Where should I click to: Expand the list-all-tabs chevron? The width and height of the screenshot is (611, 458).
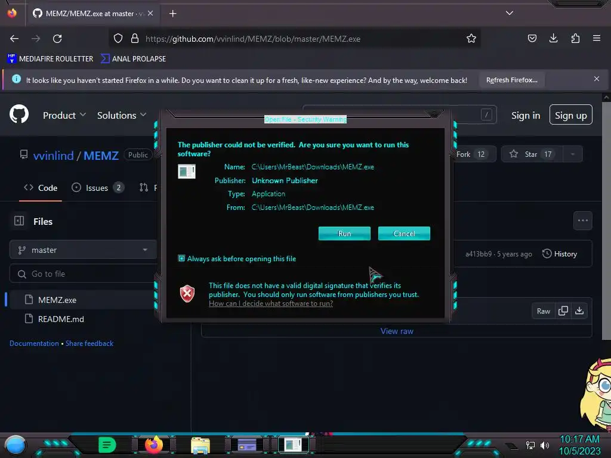(x=510, y=13)
